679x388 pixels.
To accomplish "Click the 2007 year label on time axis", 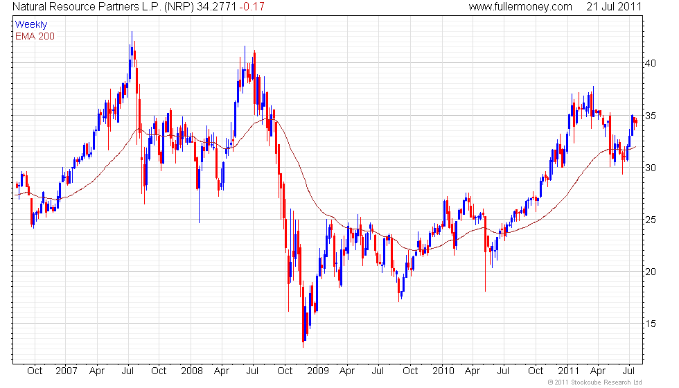I will pyautogui.click(x=67, y=371).
